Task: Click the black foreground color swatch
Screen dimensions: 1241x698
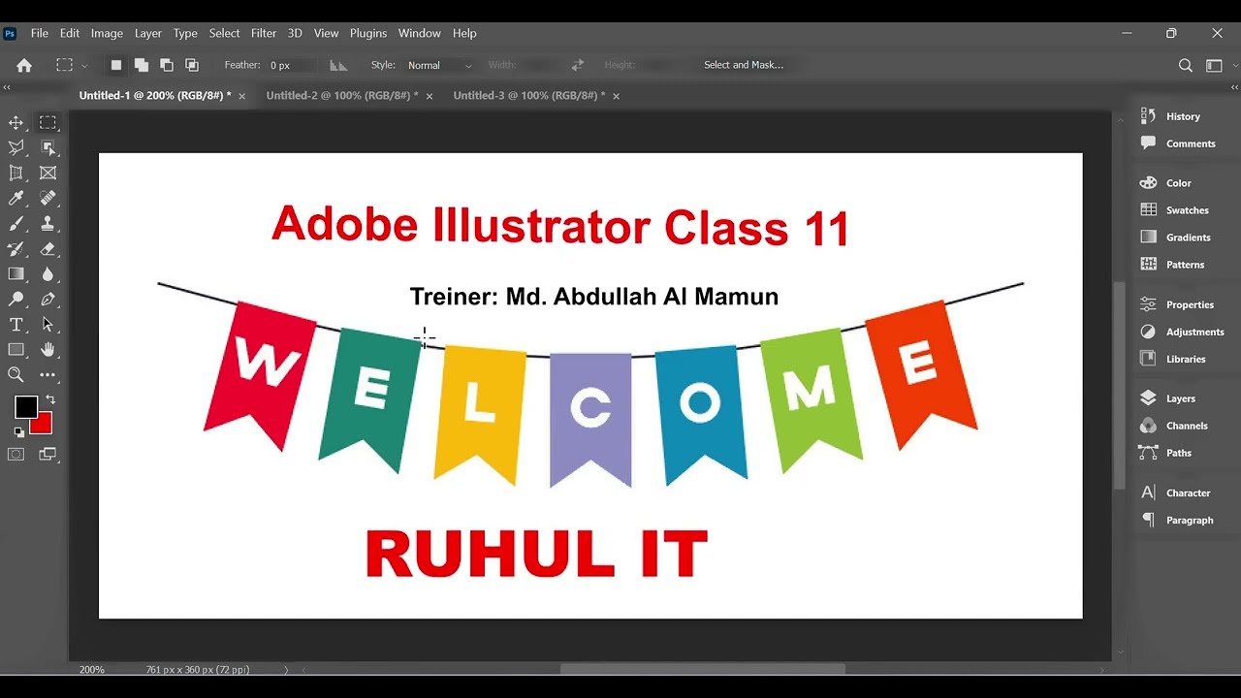Action: (26, 407)
